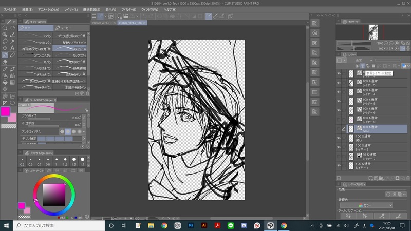This screenshot has height=231, width=411.
Task: Toggle visibility of layer レイヤー5
Action: (x=339, y=83)
